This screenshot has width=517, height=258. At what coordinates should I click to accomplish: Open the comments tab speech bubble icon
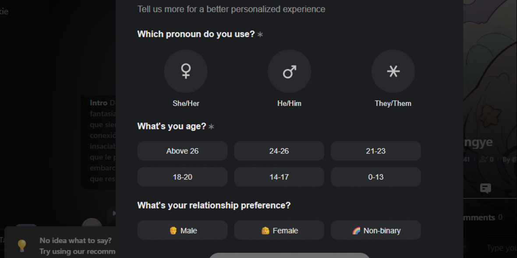[x=485, y=188]
